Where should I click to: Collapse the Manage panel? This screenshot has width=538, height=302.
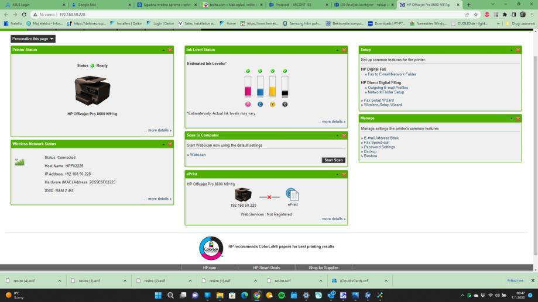coord(511,119)
